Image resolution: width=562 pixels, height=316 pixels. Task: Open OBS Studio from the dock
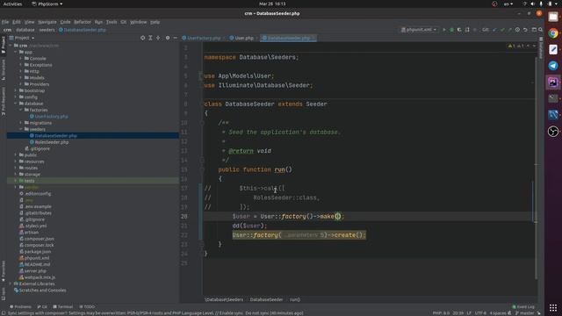pyautogui.click(x=553, y=132)
